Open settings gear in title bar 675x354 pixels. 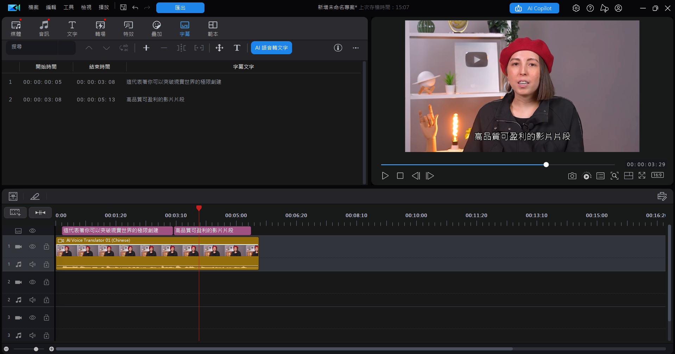click(576, 8)
